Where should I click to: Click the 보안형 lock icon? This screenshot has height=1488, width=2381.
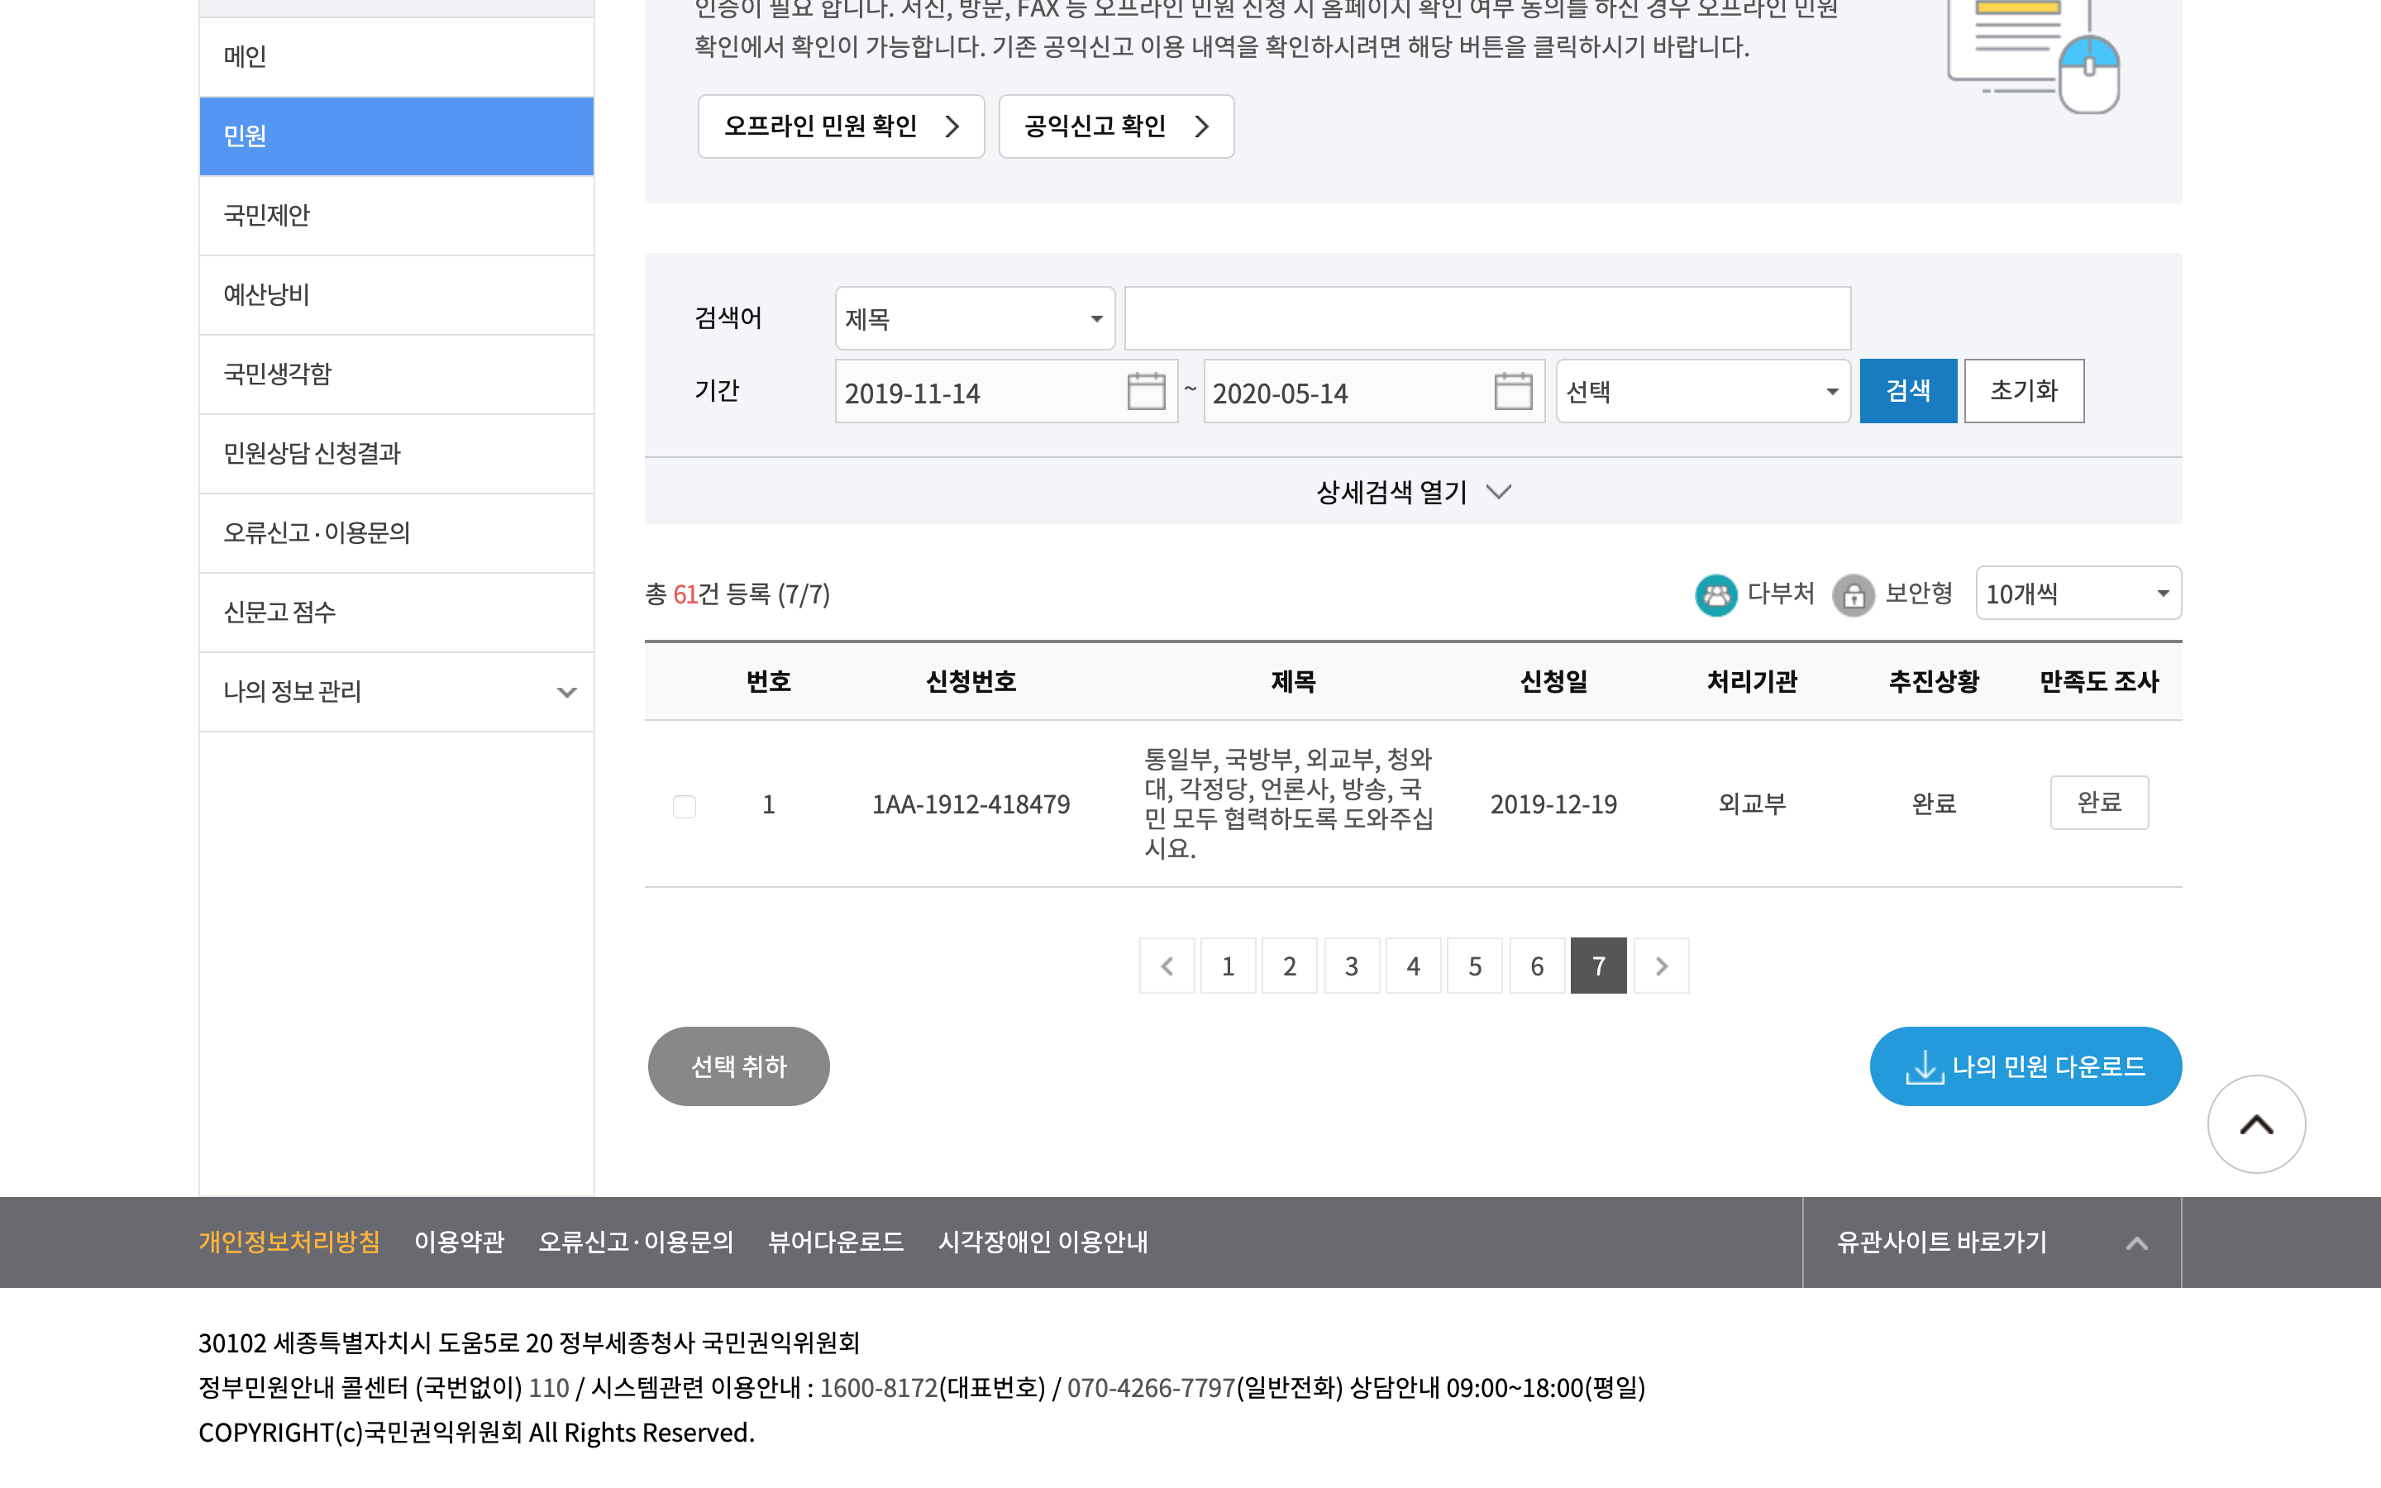coord(1853,594)
